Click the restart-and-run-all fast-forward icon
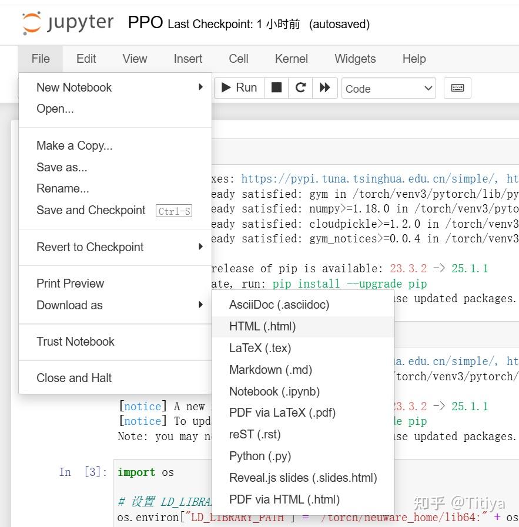Image resolution: width=519 pixels, height=527 pixels. (x=324, y=87)
